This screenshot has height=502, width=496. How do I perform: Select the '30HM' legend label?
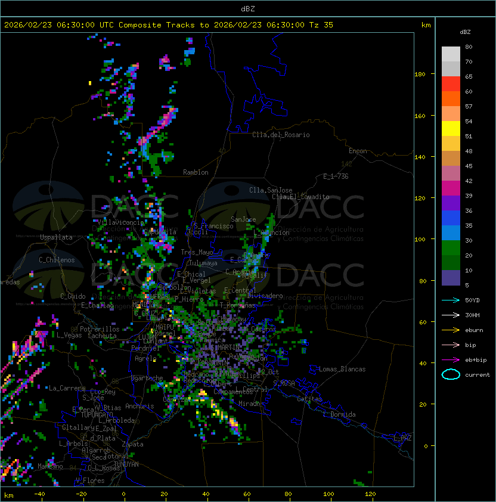pos(472,315)
